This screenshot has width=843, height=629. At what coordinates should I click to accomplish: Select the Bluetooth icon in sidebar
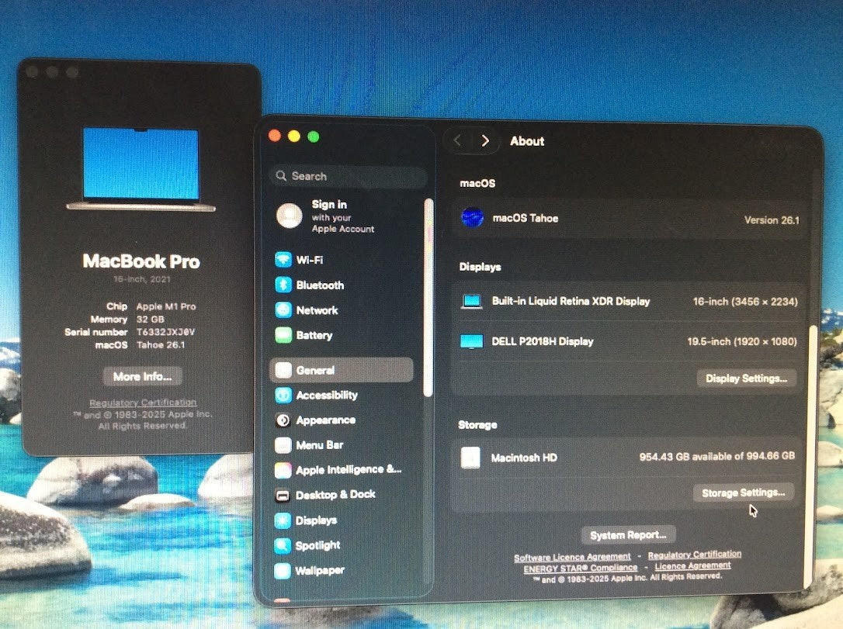coord(283,285)
